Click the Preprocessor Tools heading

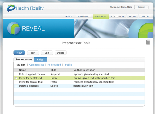[76, 43]
